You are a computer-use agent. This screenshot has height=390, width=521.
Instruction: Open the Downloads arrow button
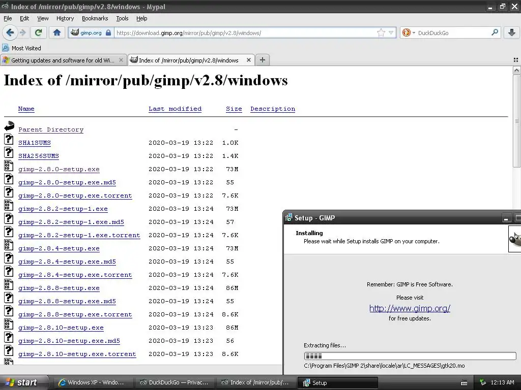512,32
